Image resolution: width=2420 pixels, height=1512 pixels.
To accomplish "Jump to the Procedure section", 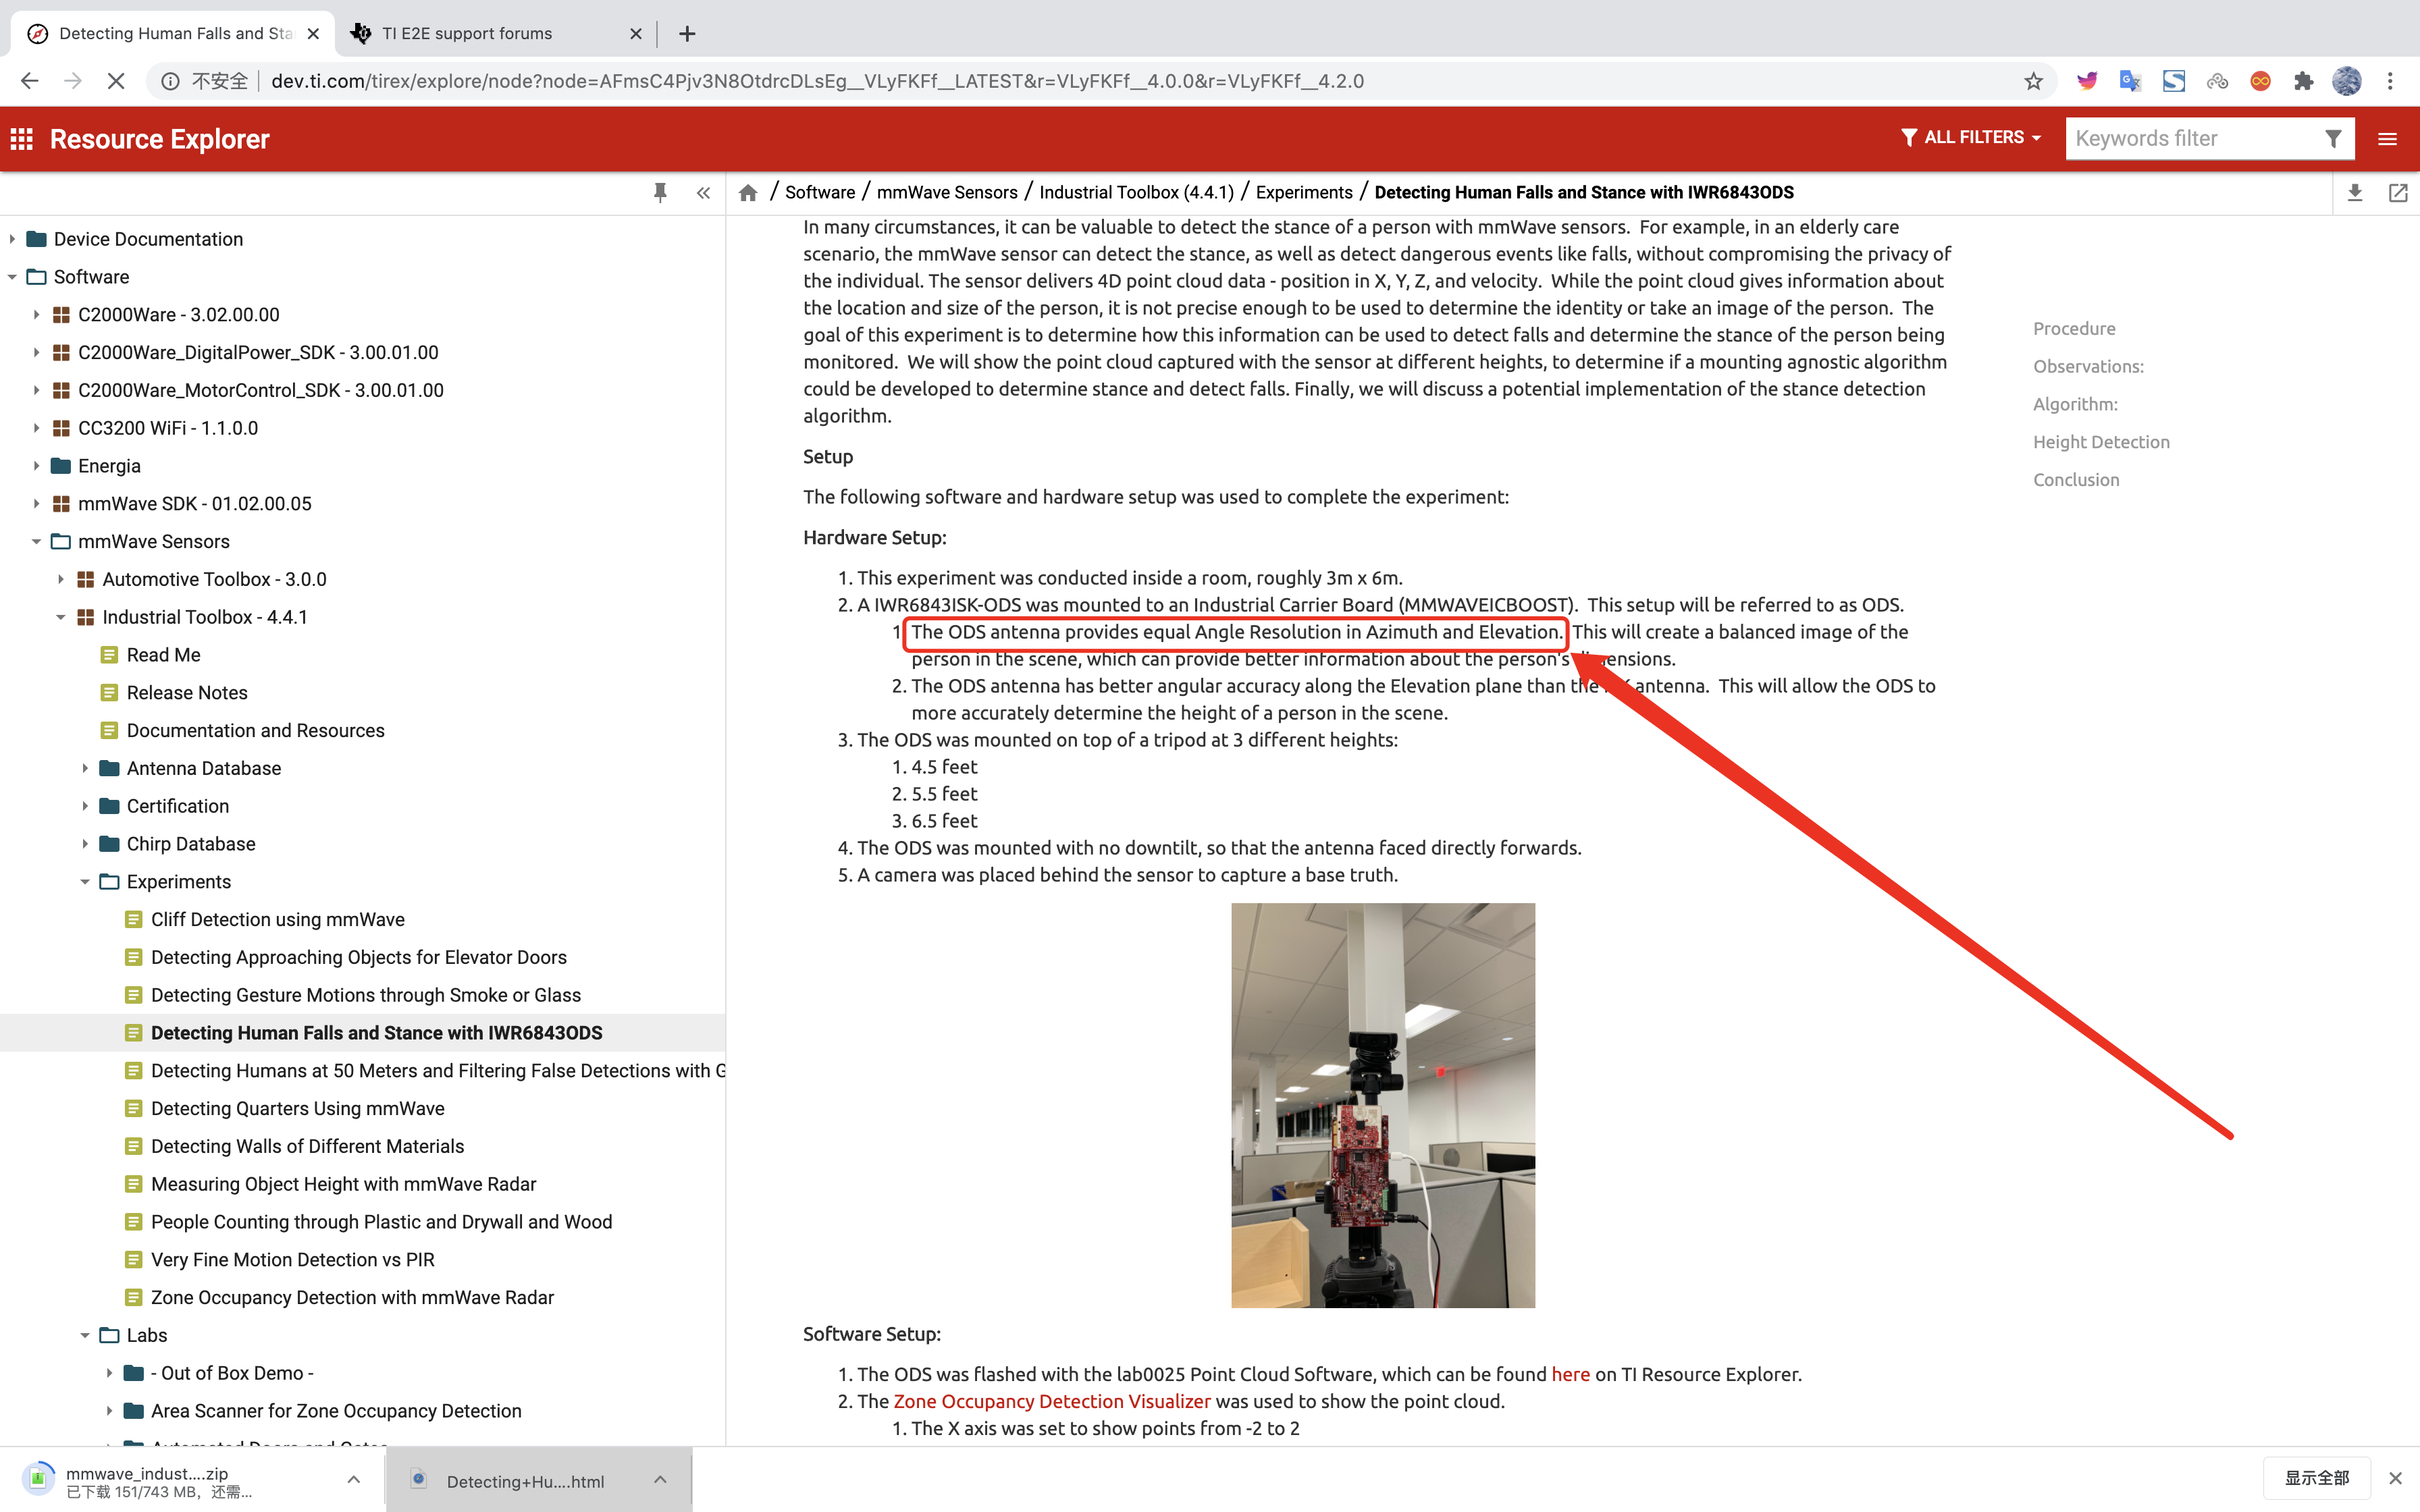I will point(2074,329).
